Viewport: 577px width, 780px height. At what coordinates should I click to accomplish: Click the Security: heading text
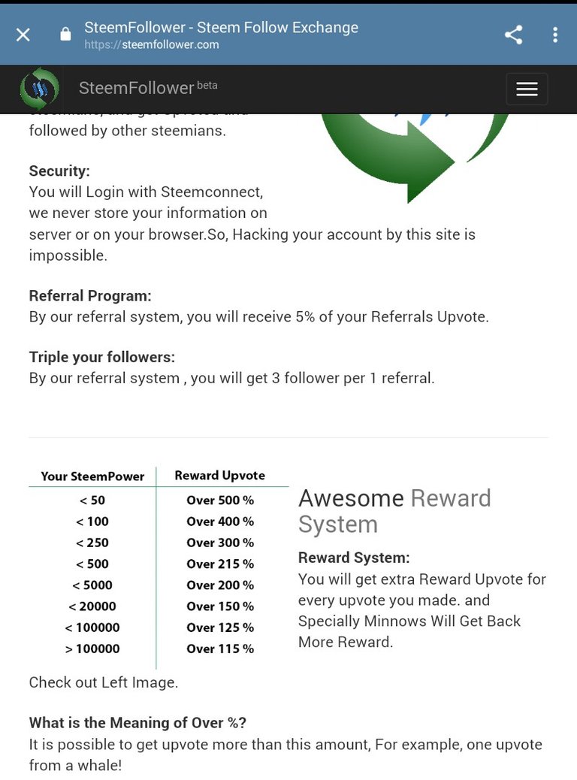(59, 171)
